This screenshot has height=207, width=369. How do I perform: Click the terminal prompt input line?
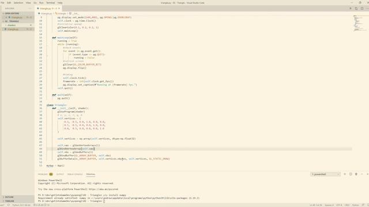point(71,201)
